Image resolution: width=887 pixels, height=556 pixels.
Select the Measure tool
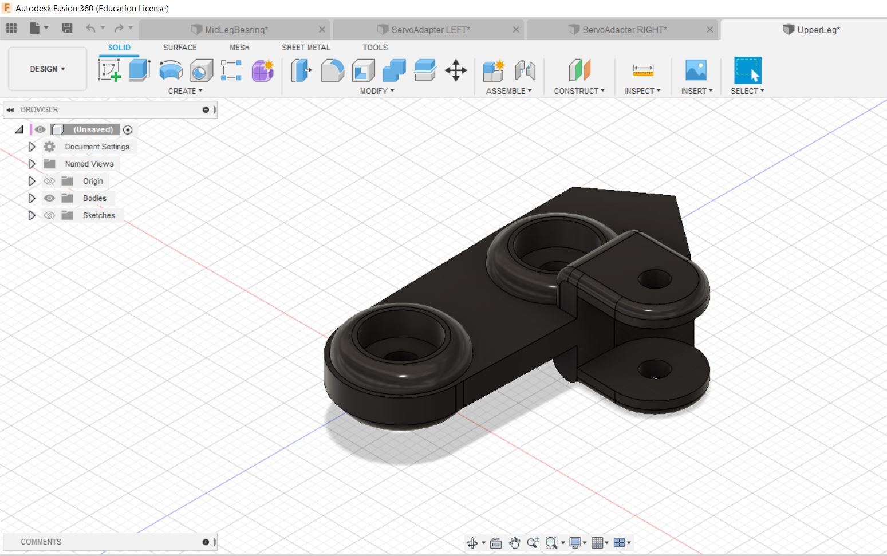tap(643, 70)
